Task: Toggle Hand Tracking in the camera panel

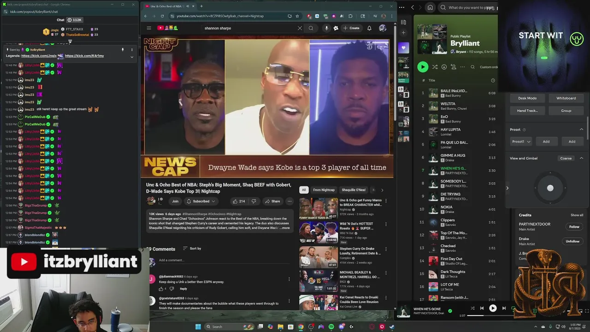Action: point(527,111)
